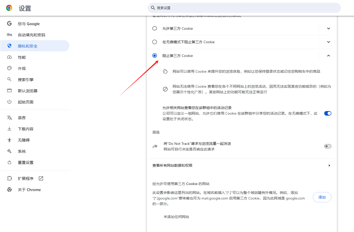The image size is (354, 232).
Task: Open 关于 Chrome page
Action: point(35,190)
